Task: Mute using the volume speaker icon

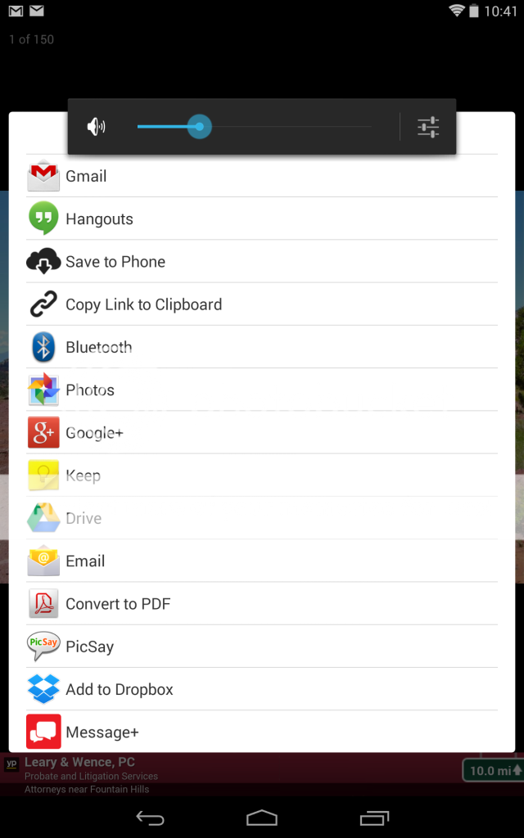Action: point(97,127)
